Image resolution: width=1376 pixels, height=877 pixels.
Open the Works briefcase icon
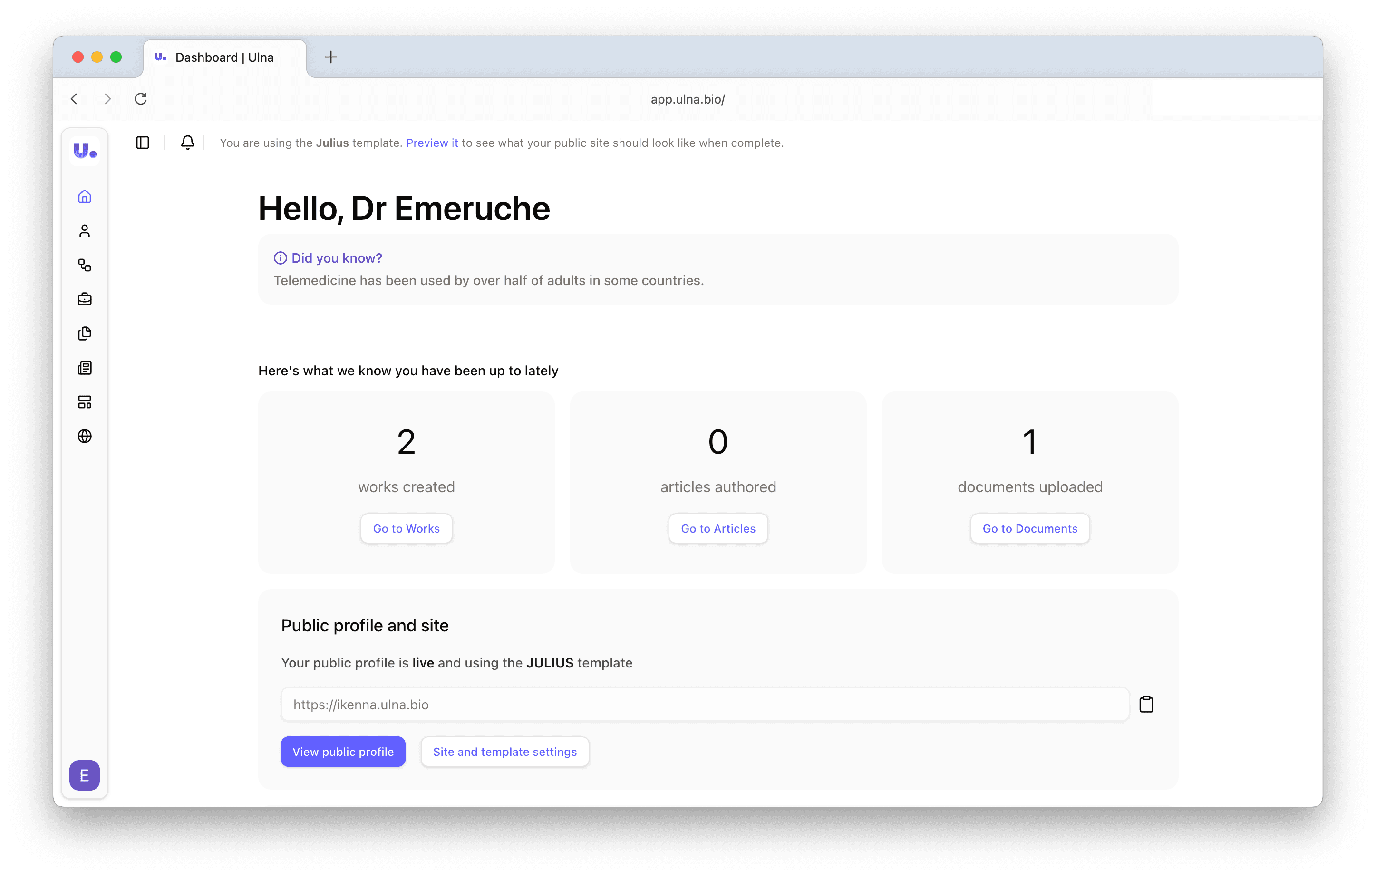pos(85,299)
